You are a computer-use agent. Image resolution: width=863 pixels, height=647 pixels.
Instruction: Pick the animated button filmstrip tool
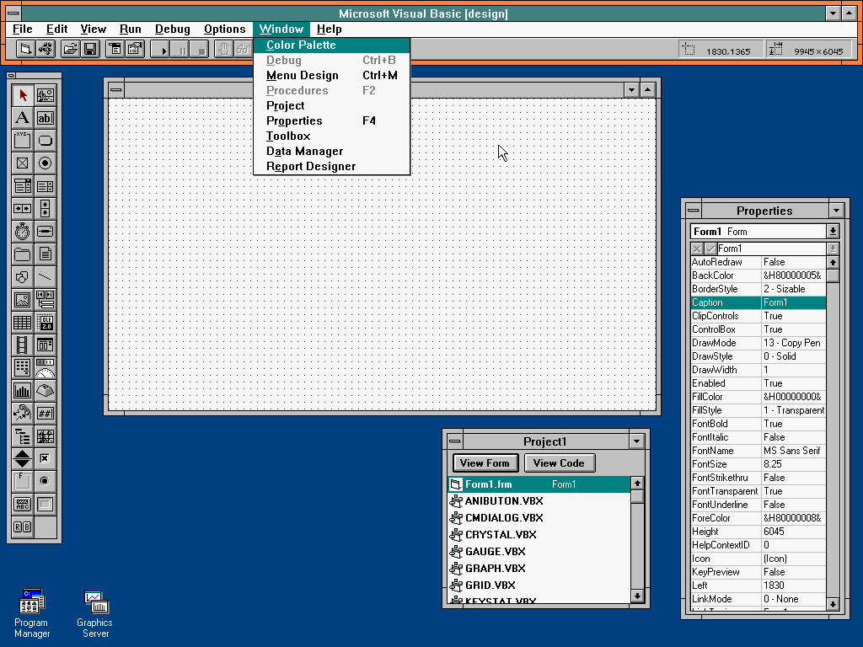pos(23,345)
